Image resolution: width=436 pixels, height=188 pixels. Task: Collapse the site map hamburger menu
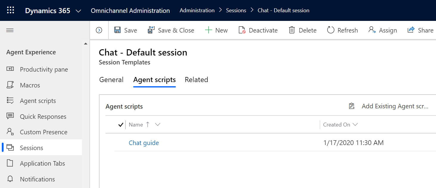click(10, 30)
